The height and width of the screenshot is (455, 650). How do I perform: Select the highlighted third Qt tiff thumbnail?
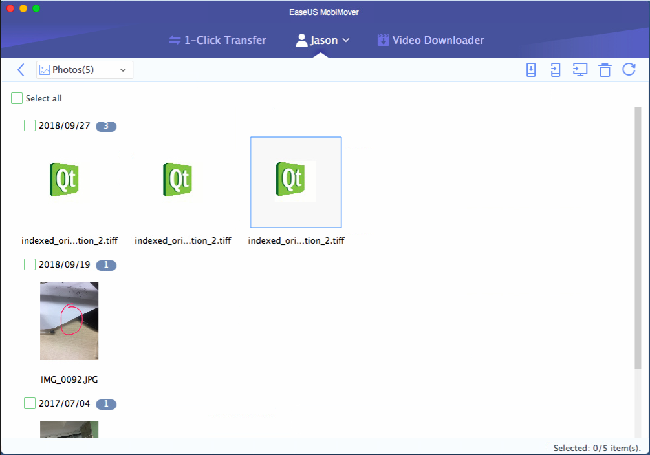pyautogui.click(x=296, y=182)
